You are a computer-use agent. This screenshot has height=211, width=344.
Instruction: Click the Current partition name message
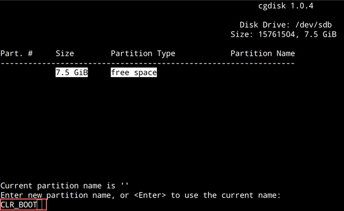tap(64, 186)
